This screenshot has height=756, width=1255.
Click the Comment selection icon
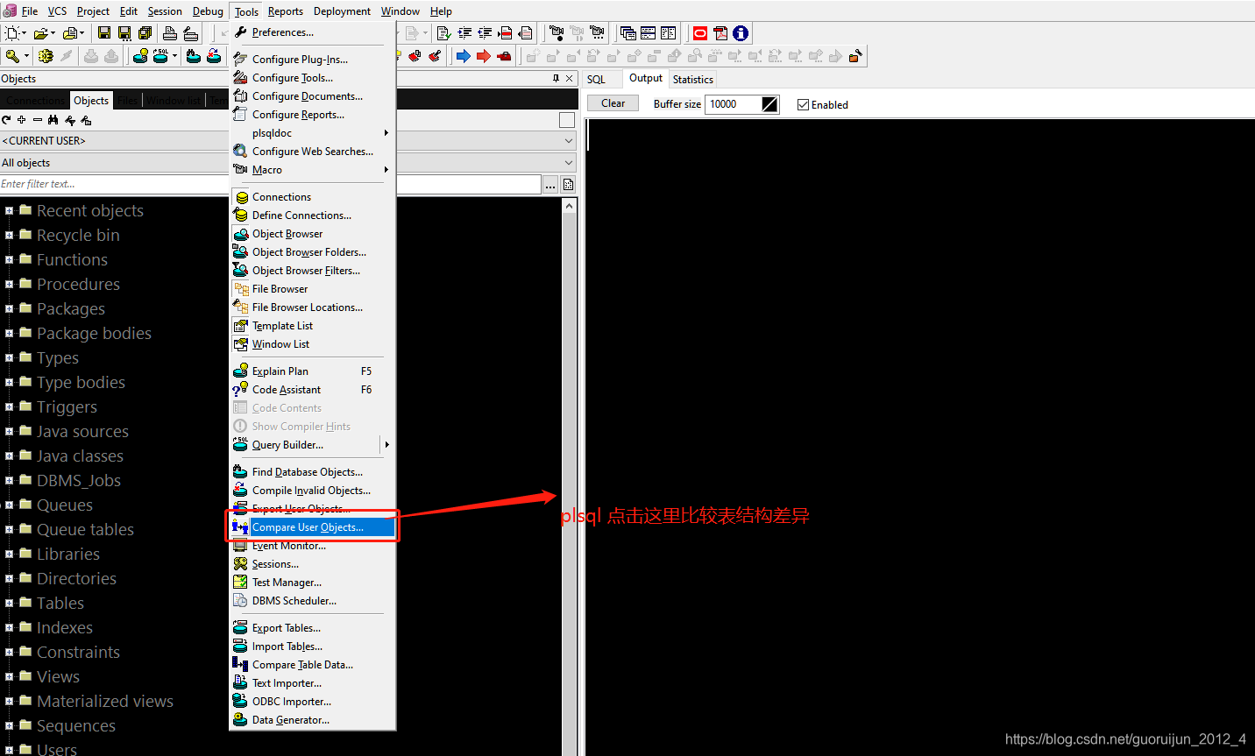[506, 33]
